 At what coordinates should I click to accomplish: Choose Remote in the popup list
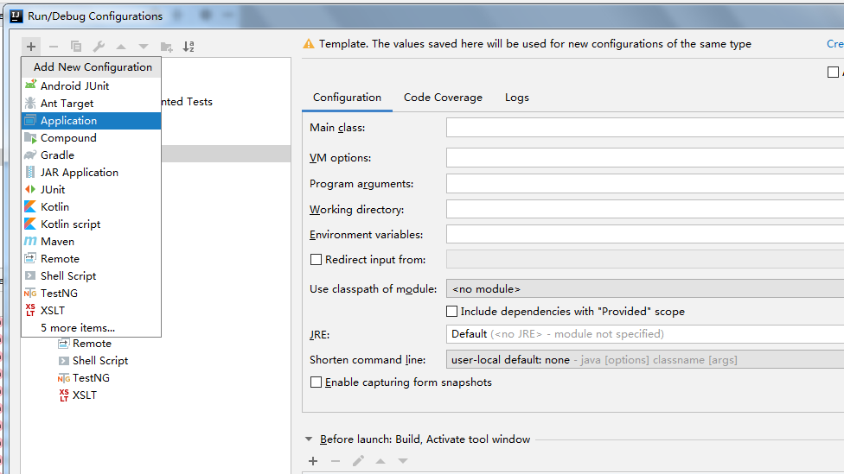pyautogui.click(x=91, y=258)
